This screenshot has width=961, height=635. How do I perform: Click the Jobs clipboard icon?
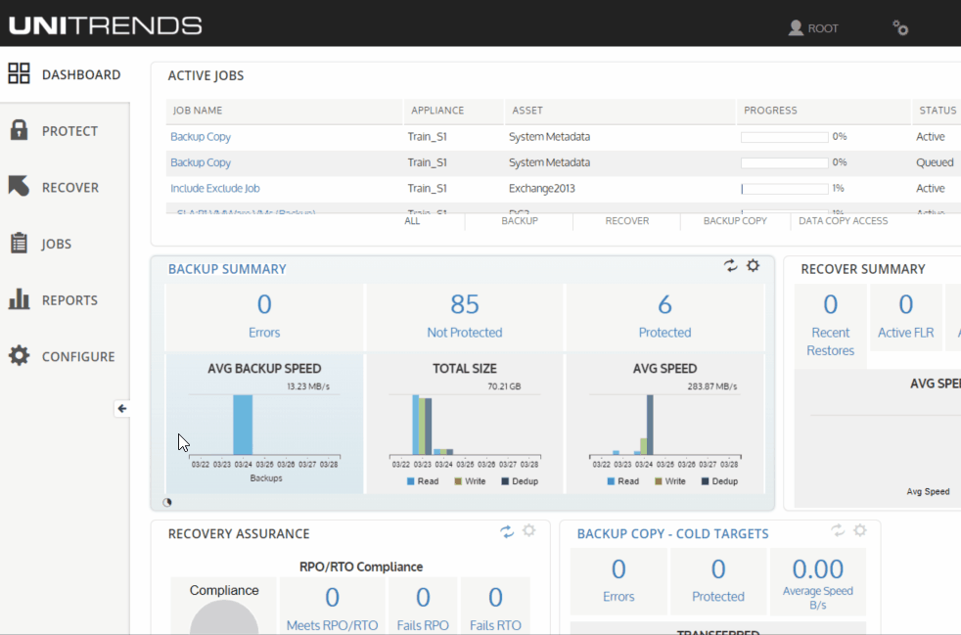19,243
